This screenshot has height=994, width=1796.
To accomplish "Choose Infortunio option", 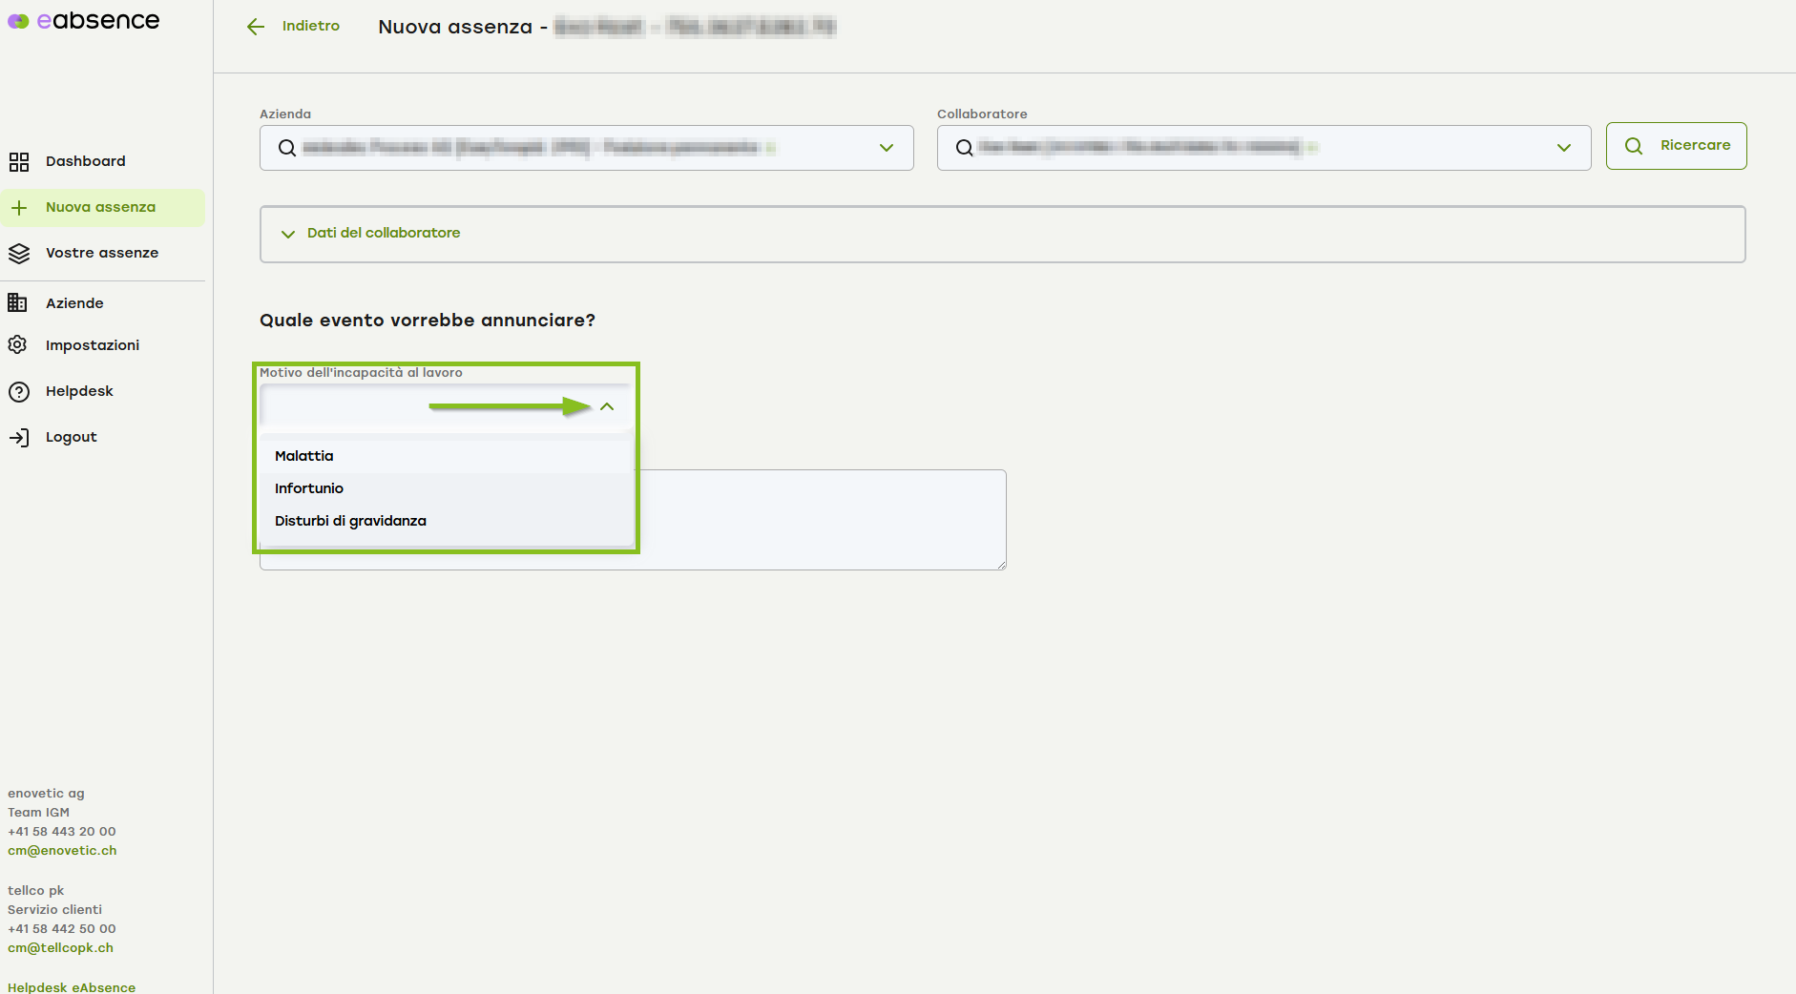I will [309, 488].
